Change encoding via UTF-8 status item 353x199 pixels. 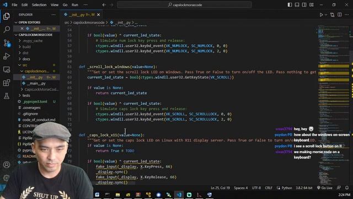256,188
